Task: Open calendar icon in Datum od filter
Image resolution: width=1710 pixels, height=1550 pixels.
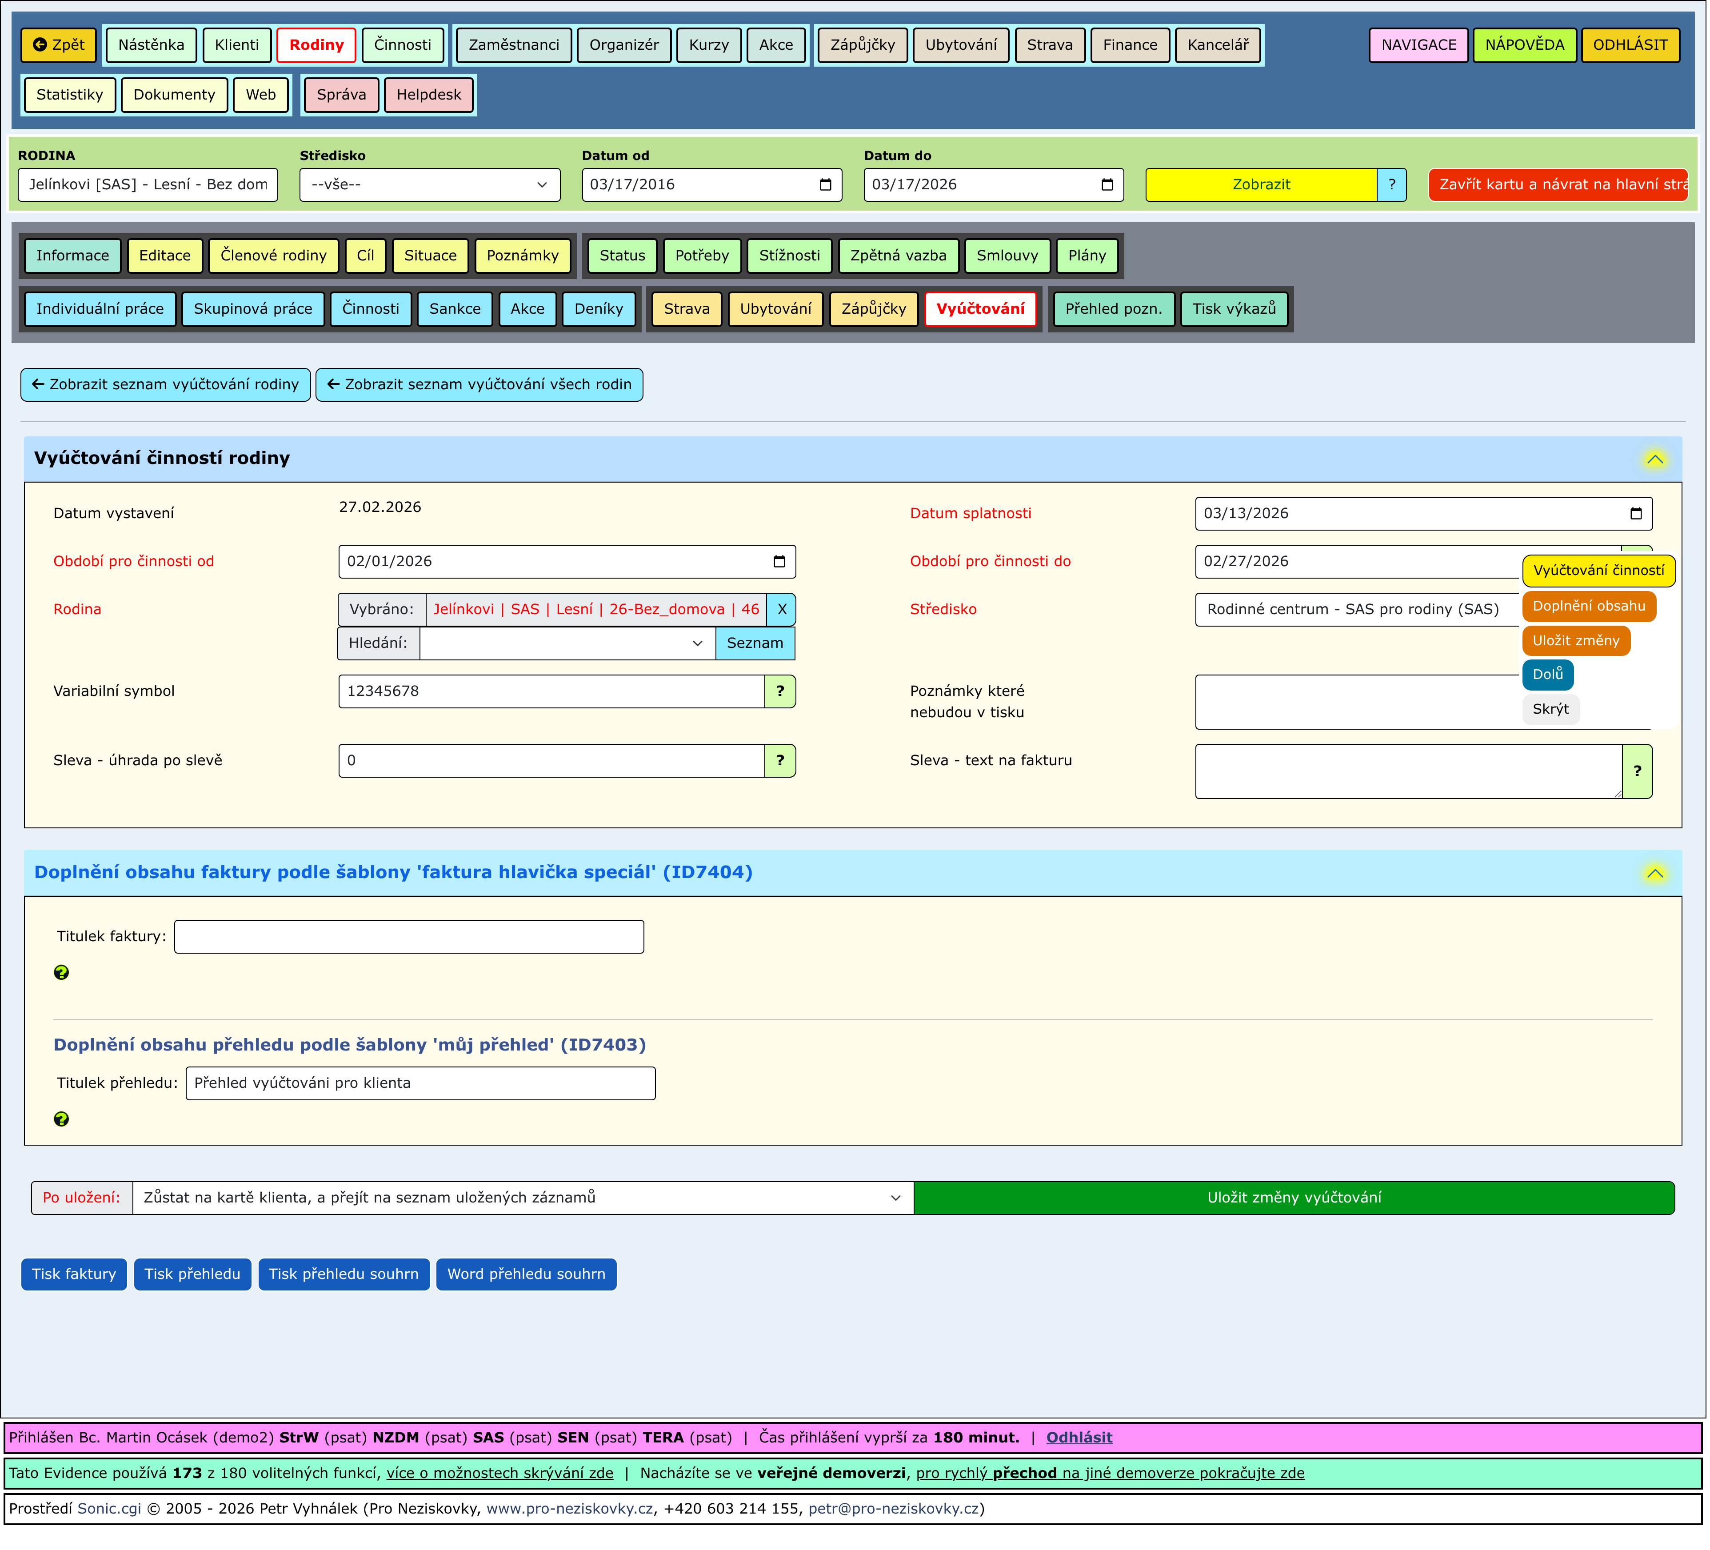Action: point(826,185)
